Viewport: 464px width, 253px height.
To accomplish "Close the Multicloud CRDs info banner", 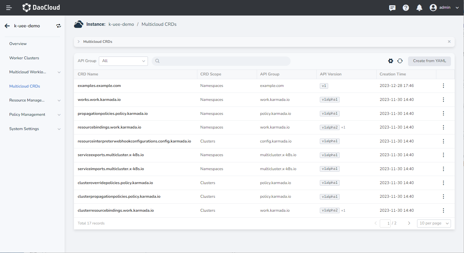I will (x=449, y=42).
